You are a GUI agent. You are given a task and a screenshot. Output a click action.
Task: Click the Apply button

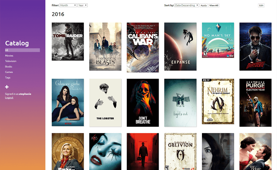click(204, 6)
